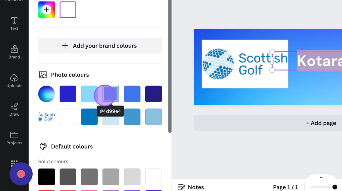
Task: Expand the pages tray chevron
Action: pyautogui.click(x=321, y=178)
